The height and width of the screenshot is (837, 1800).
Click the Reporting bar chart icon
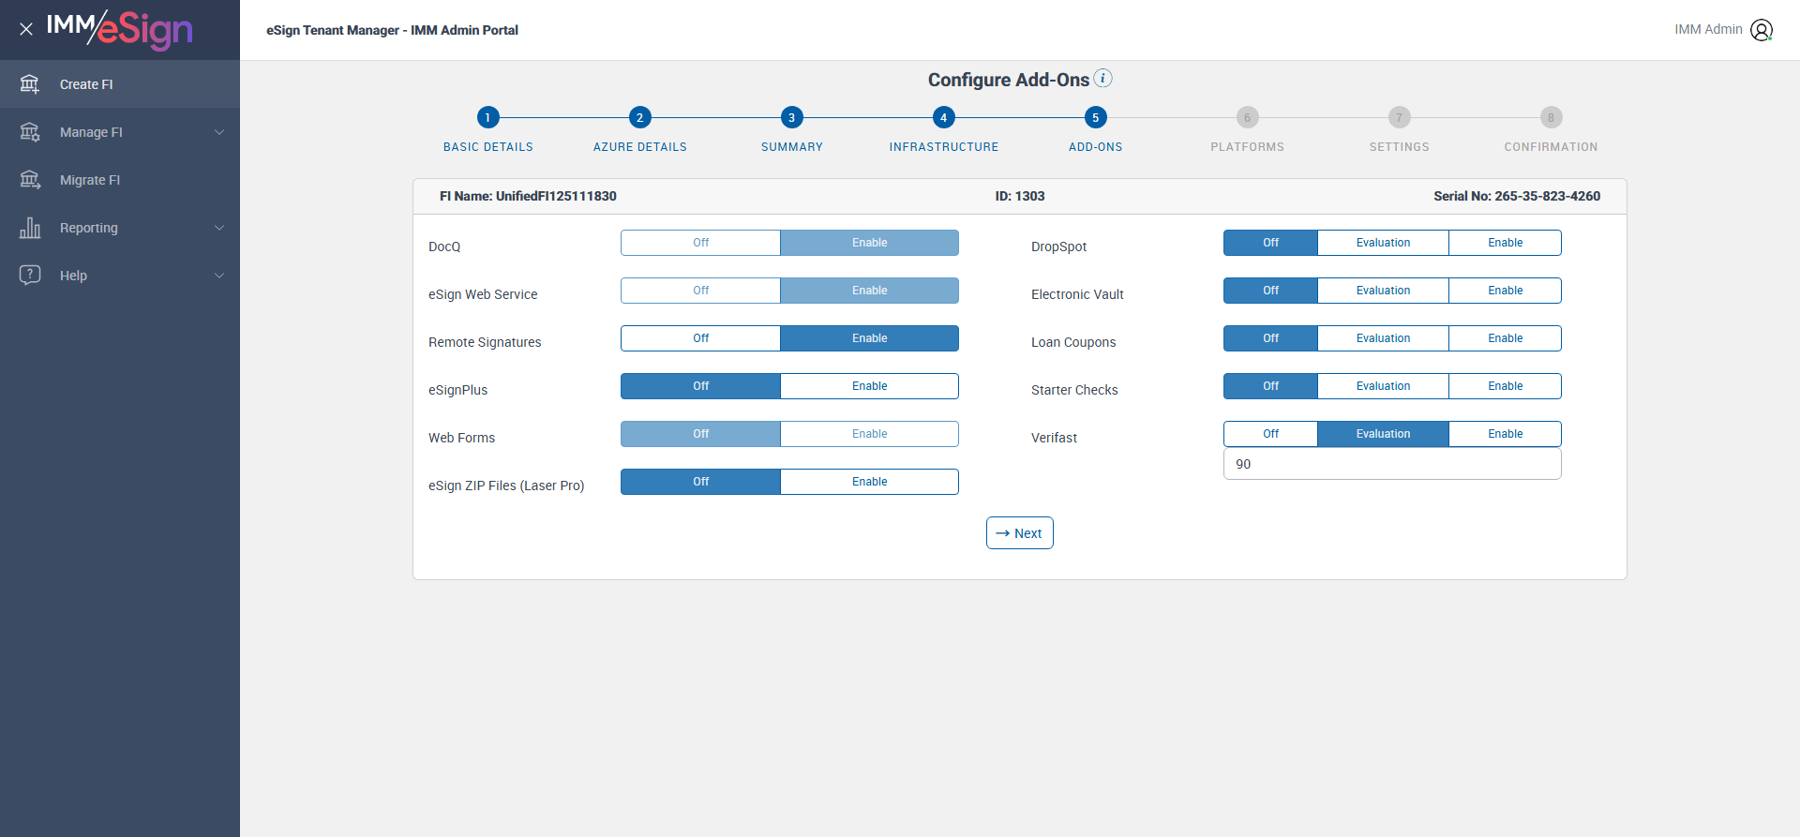click(30, 228)
